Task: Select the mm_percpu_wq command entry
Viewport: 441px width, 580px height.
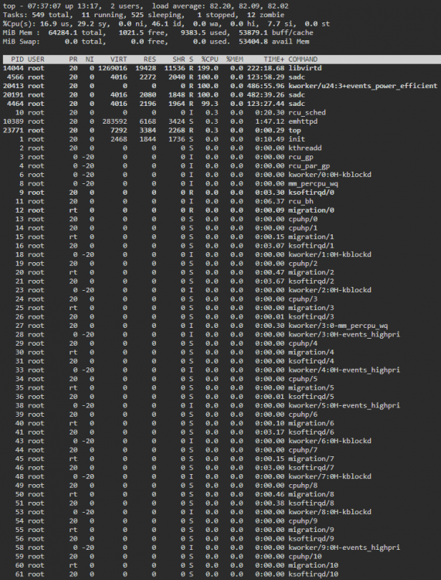Action: 314,183
